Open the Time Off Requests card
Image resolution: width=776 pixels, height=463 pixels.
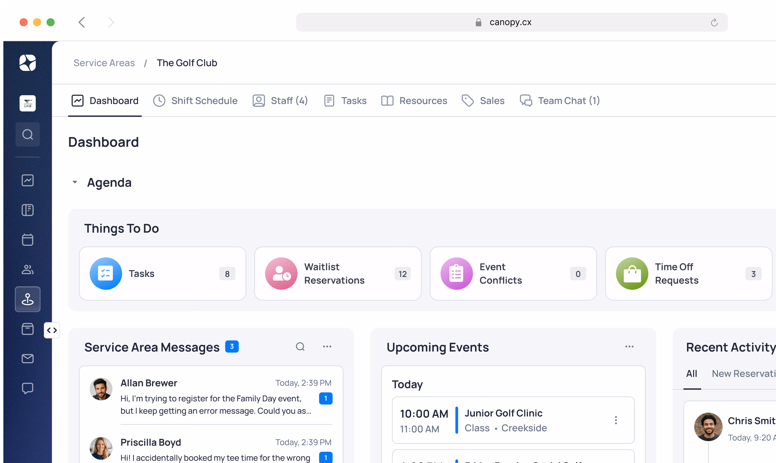pyautogui.click(x=689, y=274)
